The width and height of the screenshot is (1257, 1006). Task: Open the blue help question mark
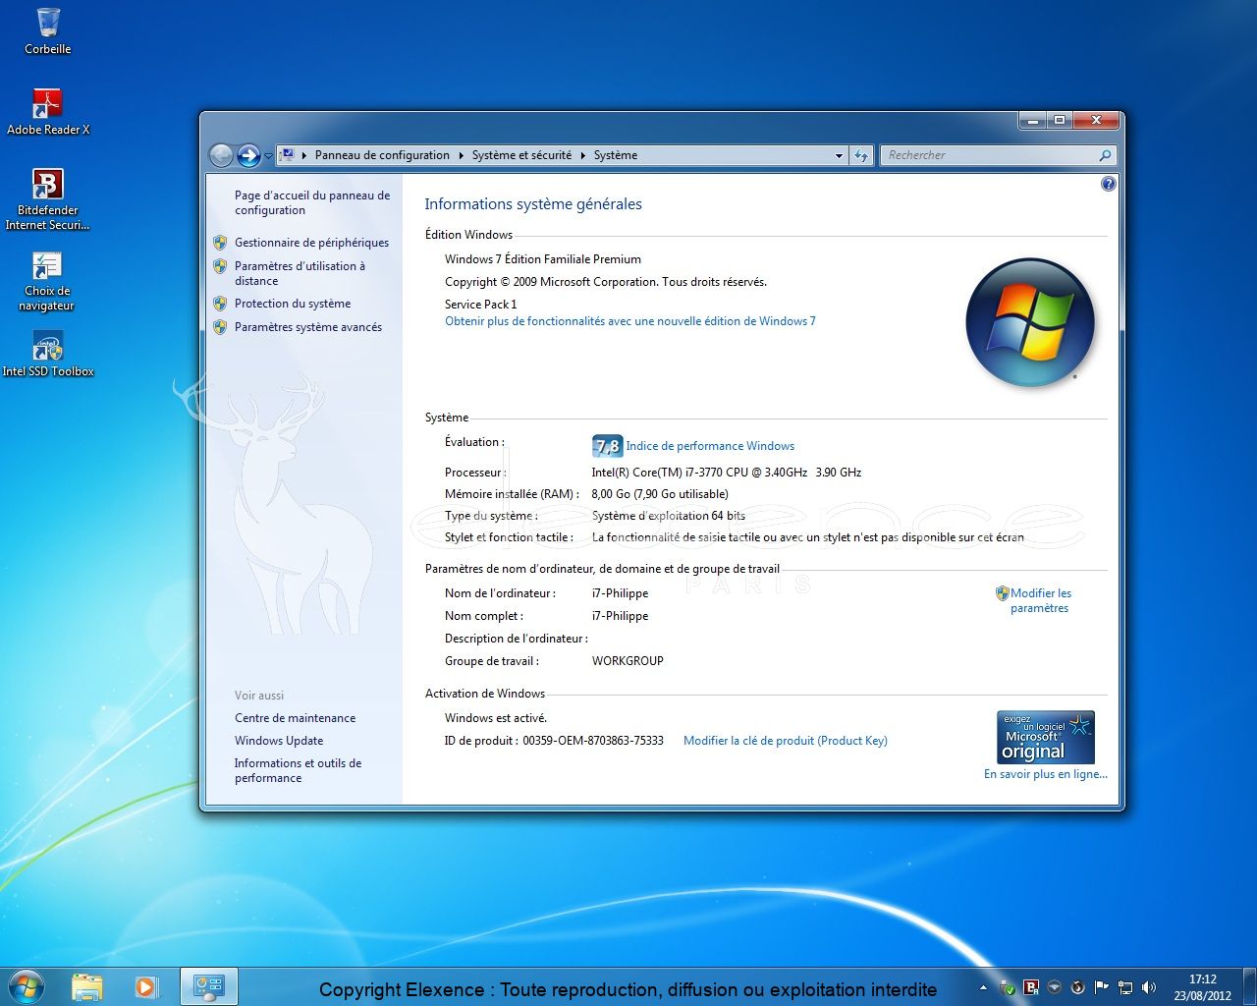coord(1109,184)
